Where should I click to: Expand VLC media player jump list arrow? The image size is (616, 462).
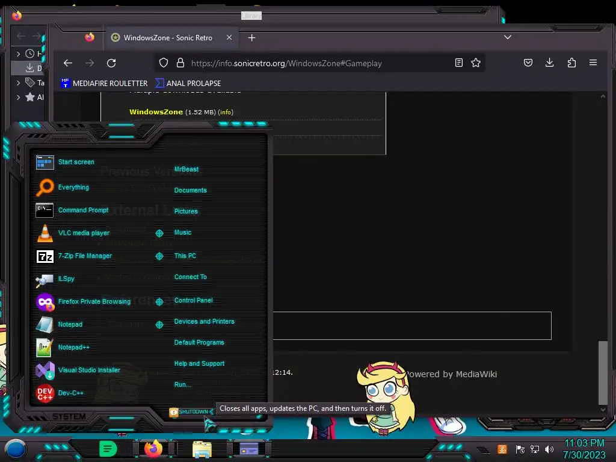159,233
